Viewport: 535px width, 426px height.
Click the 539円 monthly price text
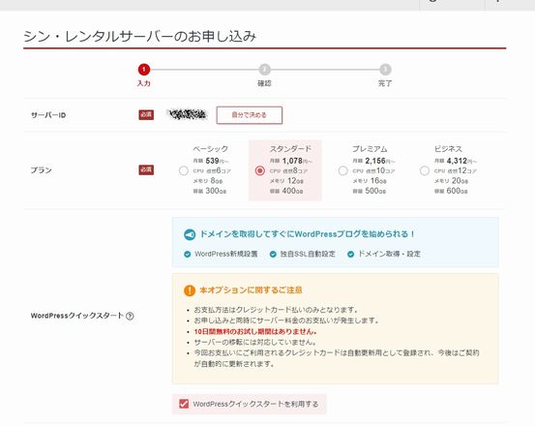coord(211,161)
